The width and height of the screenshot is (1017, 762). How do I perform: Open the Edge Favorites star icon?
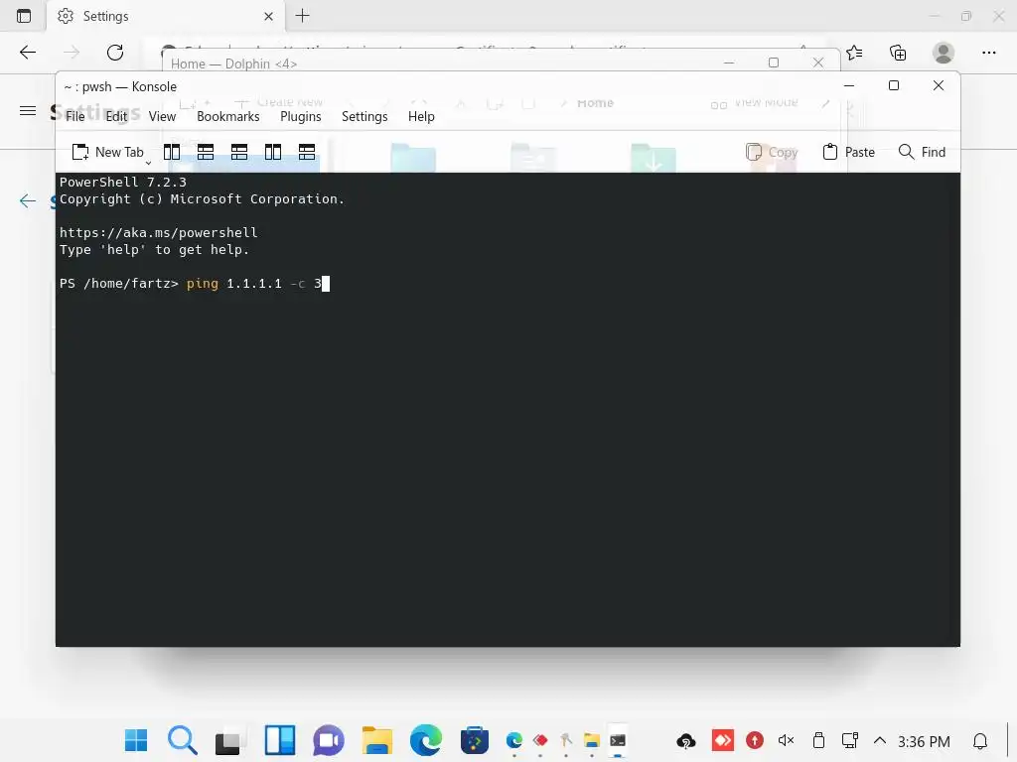tap(855, 53)
